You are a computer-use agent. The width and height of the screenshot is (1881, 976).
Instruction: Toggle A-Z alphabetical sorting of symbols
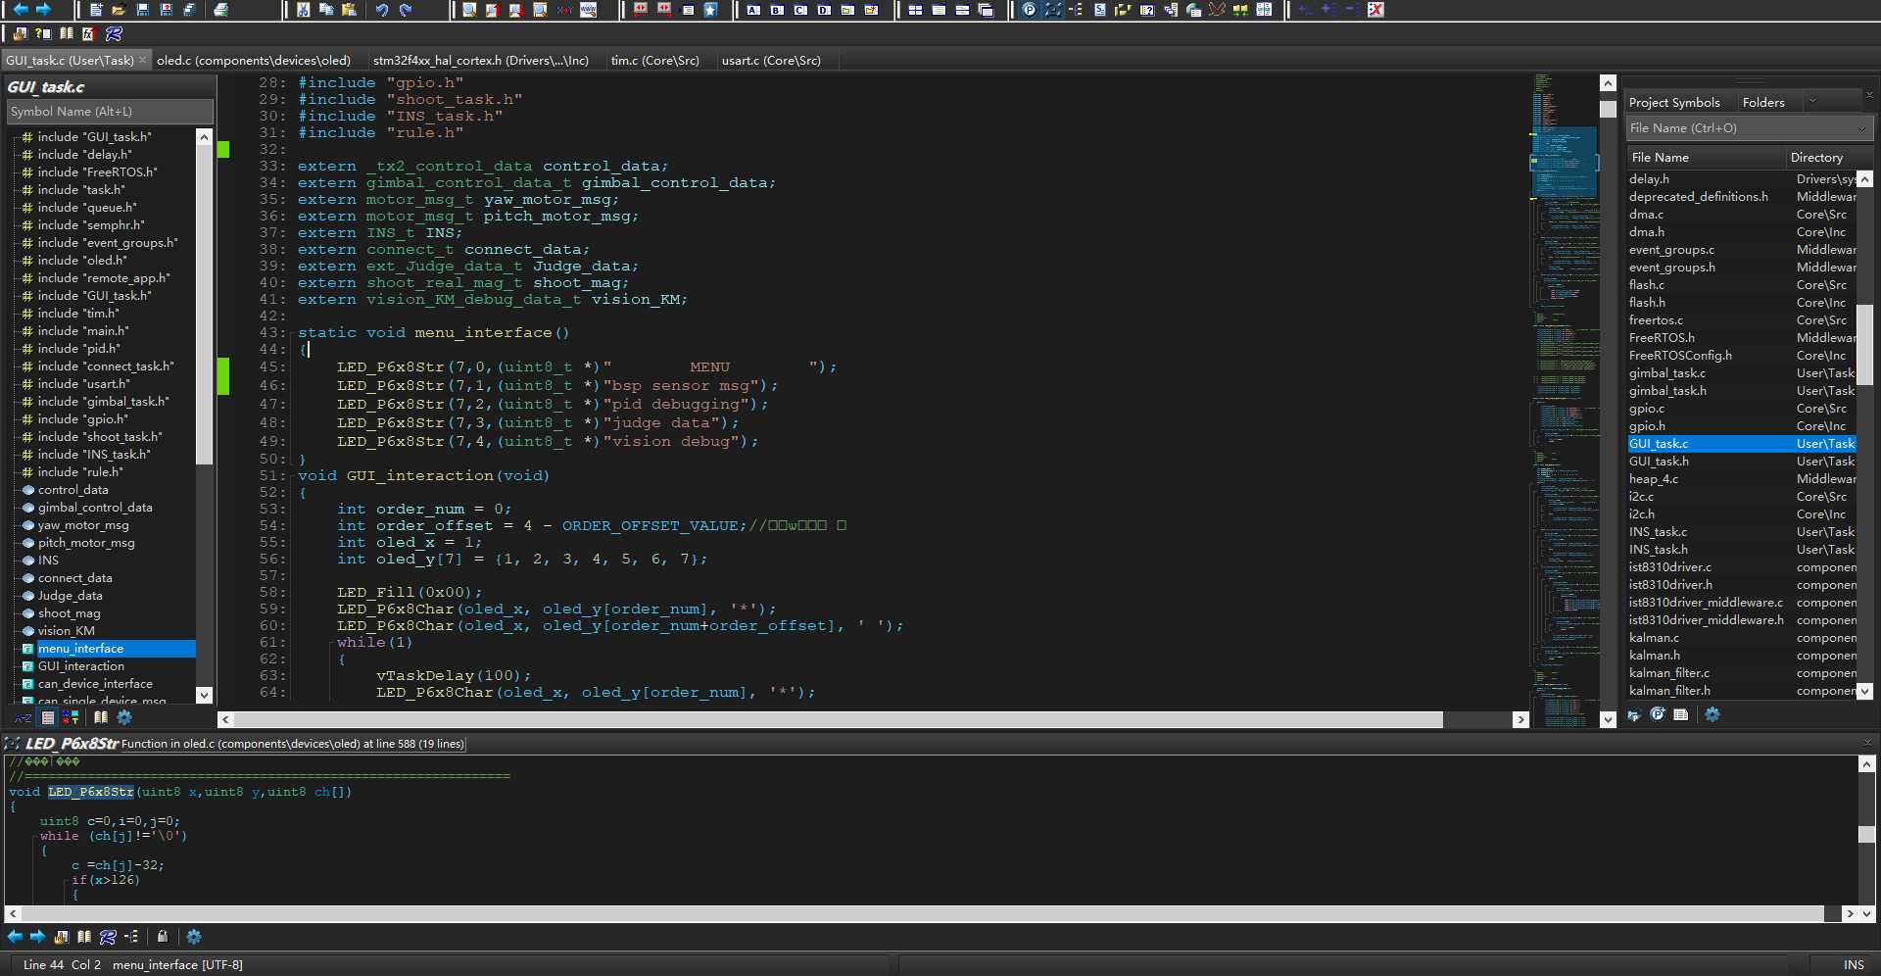(24, 716)
